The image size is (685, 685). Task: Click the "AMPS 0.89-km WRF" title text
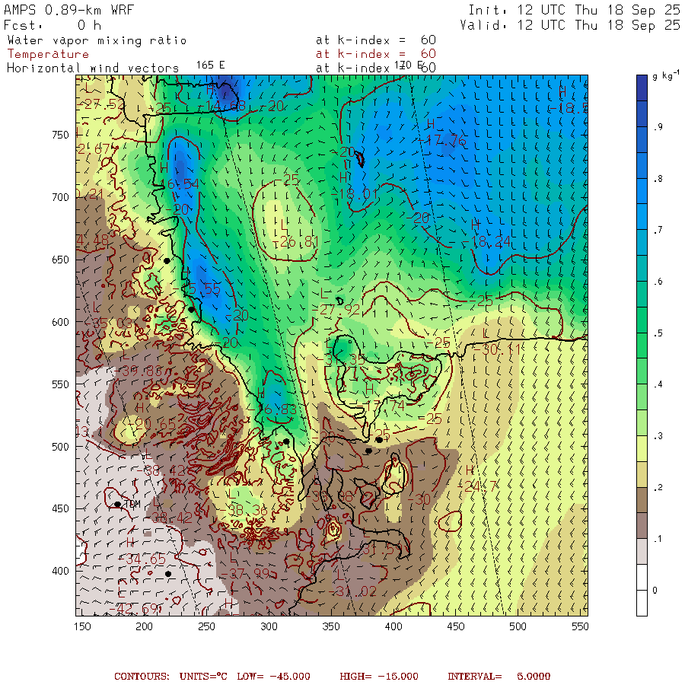tap(68, 10)
